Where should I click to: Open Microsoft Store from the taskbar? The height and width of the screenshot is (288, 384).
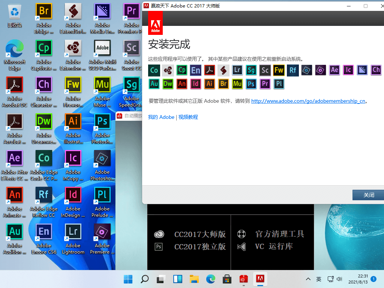[227, 279]
